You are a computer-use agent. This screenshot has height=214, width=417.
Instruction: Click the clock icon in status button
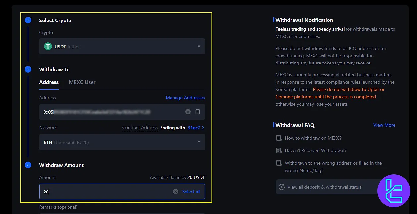(282, 187)
